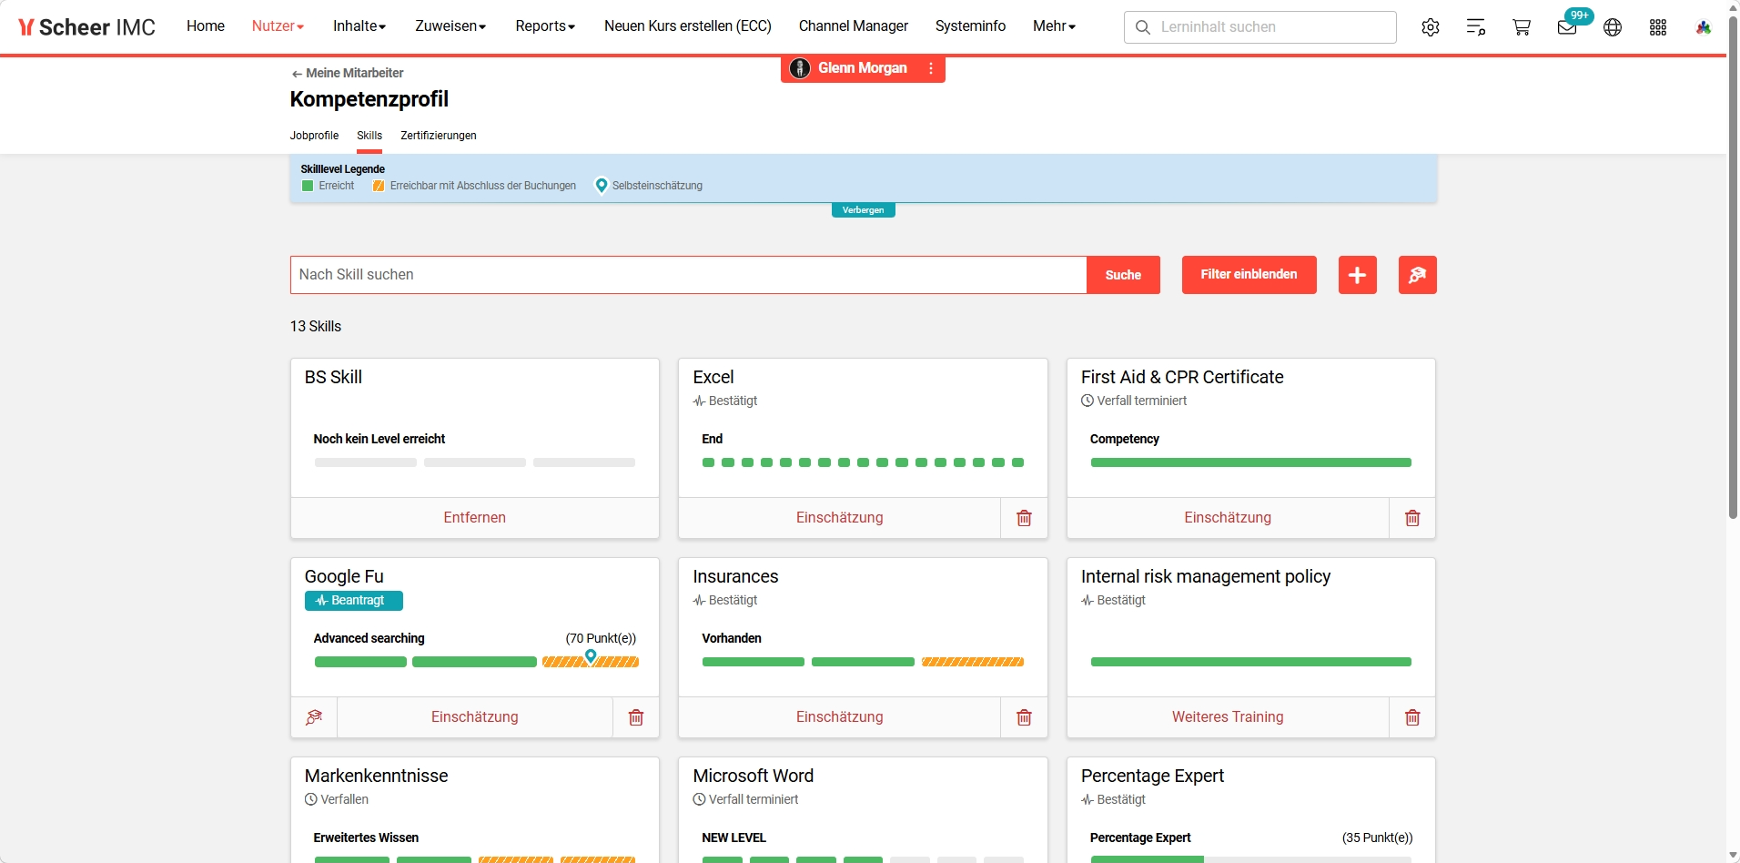1740x863 pixels.
Task: Expand the Mehr dropdown menu
Action: [x=1054, y=26]
